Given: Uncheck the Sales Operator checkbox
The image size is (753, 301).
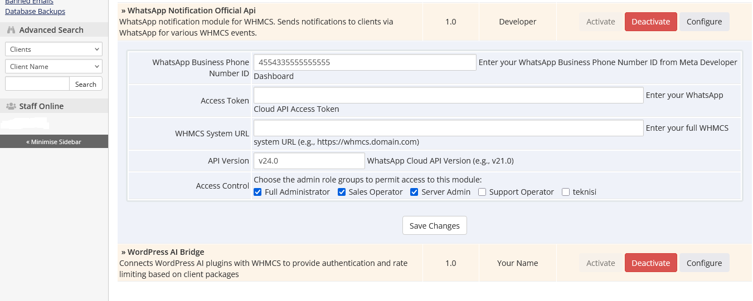Looking at the screenshot, I should [x=341, y=192].
